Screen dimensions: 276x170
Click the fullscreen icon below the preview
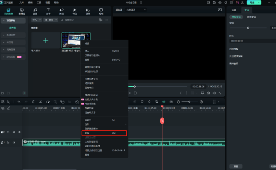click(x=220, y=93)
